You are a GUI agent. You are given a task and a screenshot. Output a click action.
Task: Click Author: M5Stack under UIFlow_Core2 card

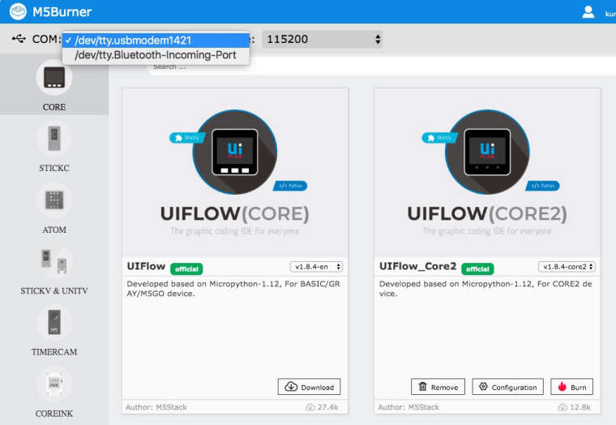[x=409, y=407]
